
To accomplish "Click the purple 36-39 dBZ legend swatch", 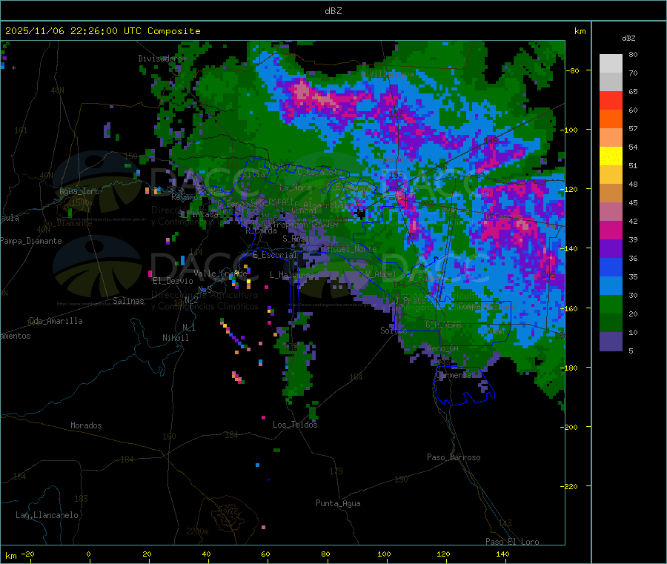I will tap(611, 249).
